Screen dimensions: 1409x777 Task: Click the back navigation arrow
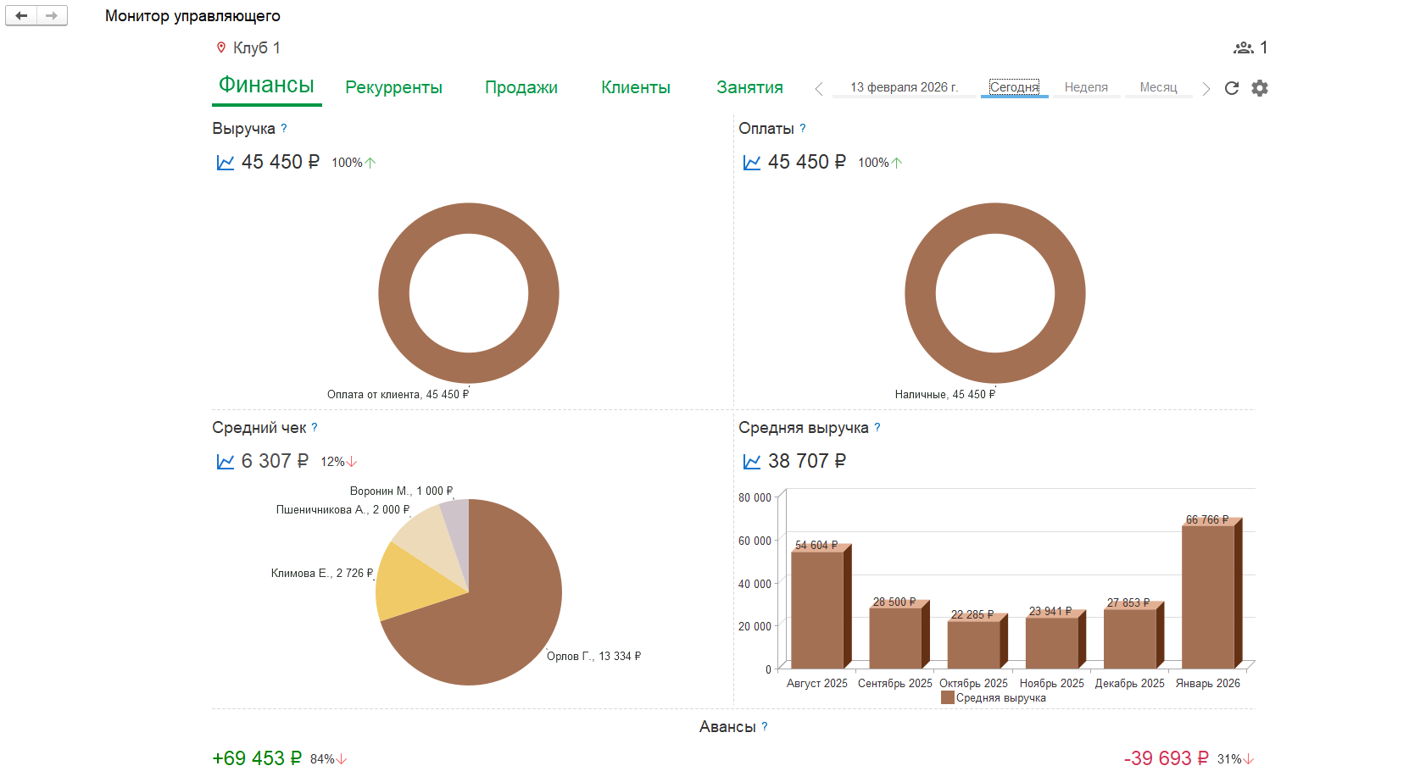(x=21, y=15)
